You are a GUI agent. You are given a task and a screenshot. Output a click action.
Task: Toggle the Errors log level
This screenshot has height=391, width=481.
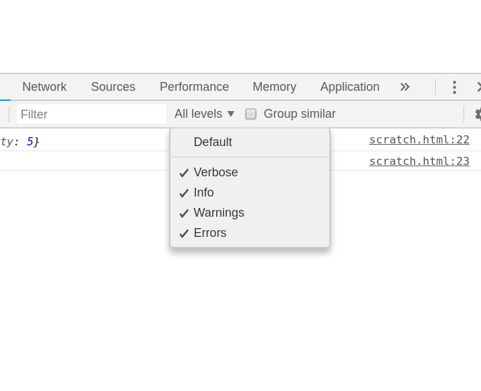click(250, 233)
